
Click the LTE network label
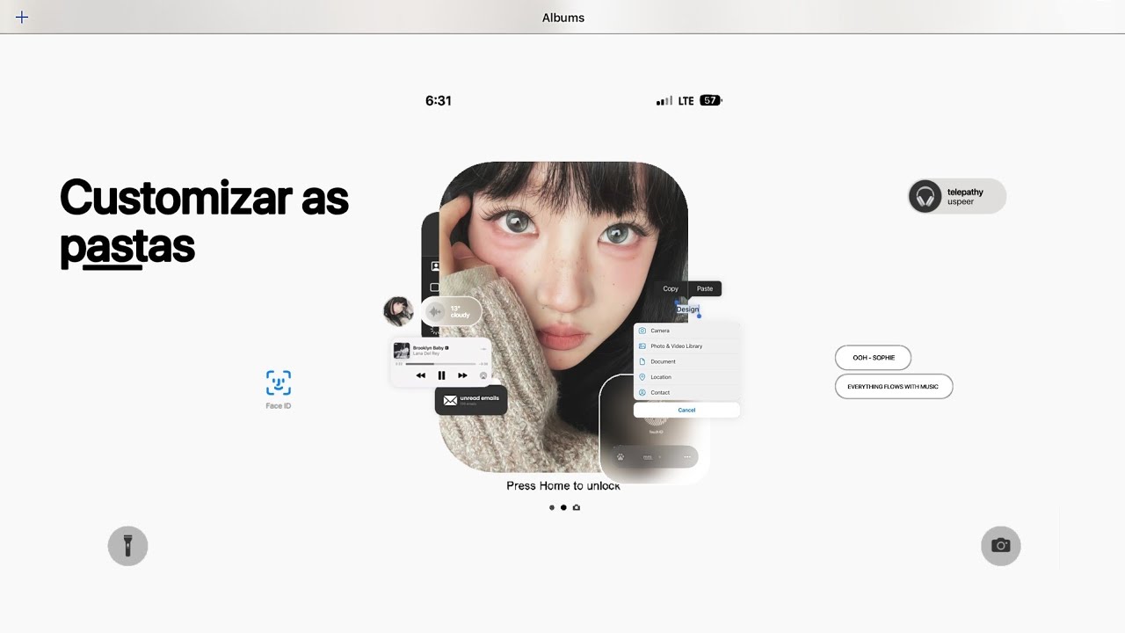(686, 101)
